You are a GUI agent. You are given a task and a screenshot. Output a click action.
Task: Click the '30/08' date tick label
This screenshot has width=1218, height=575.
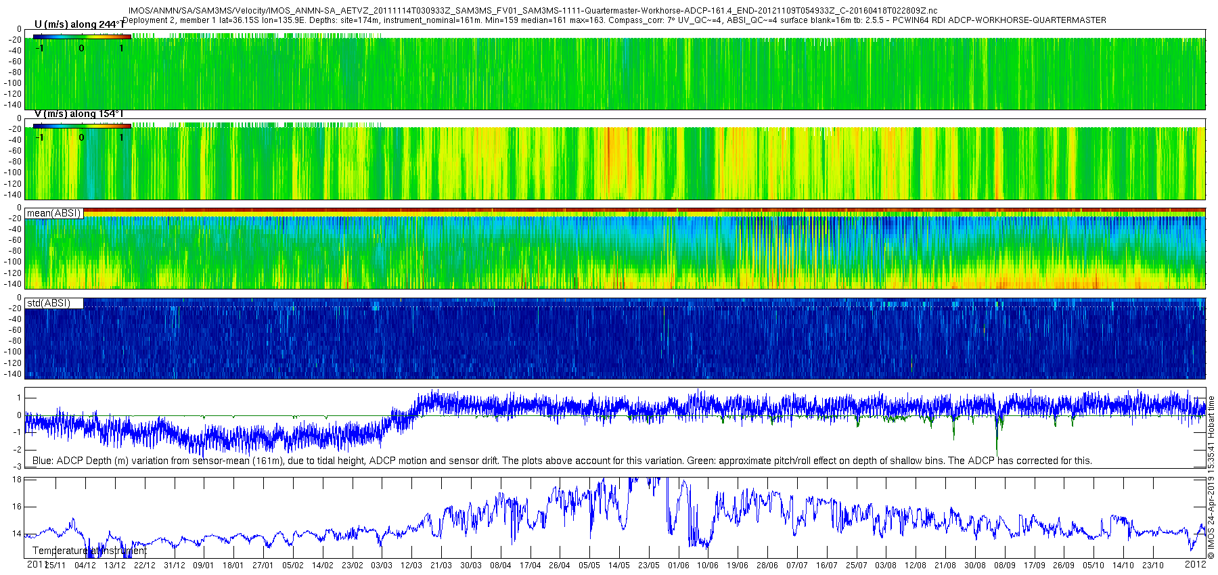(x=975, y=566)
